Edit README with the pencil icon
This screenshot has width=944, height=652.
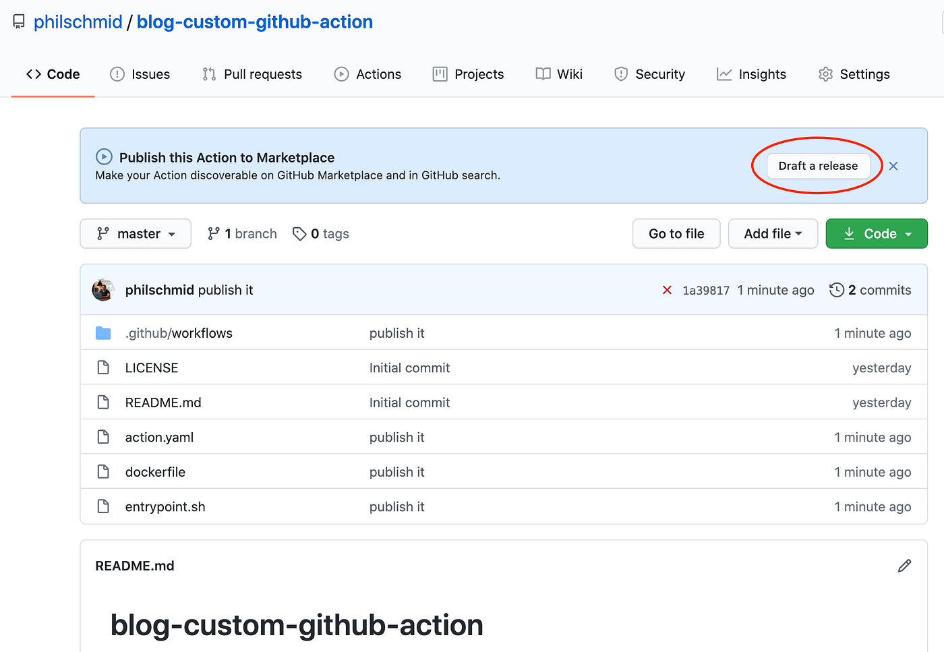click(904, 566)
